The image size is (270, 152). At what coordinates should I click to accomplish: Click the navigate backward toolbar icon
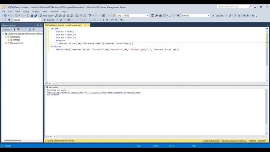tap(5, 16)
